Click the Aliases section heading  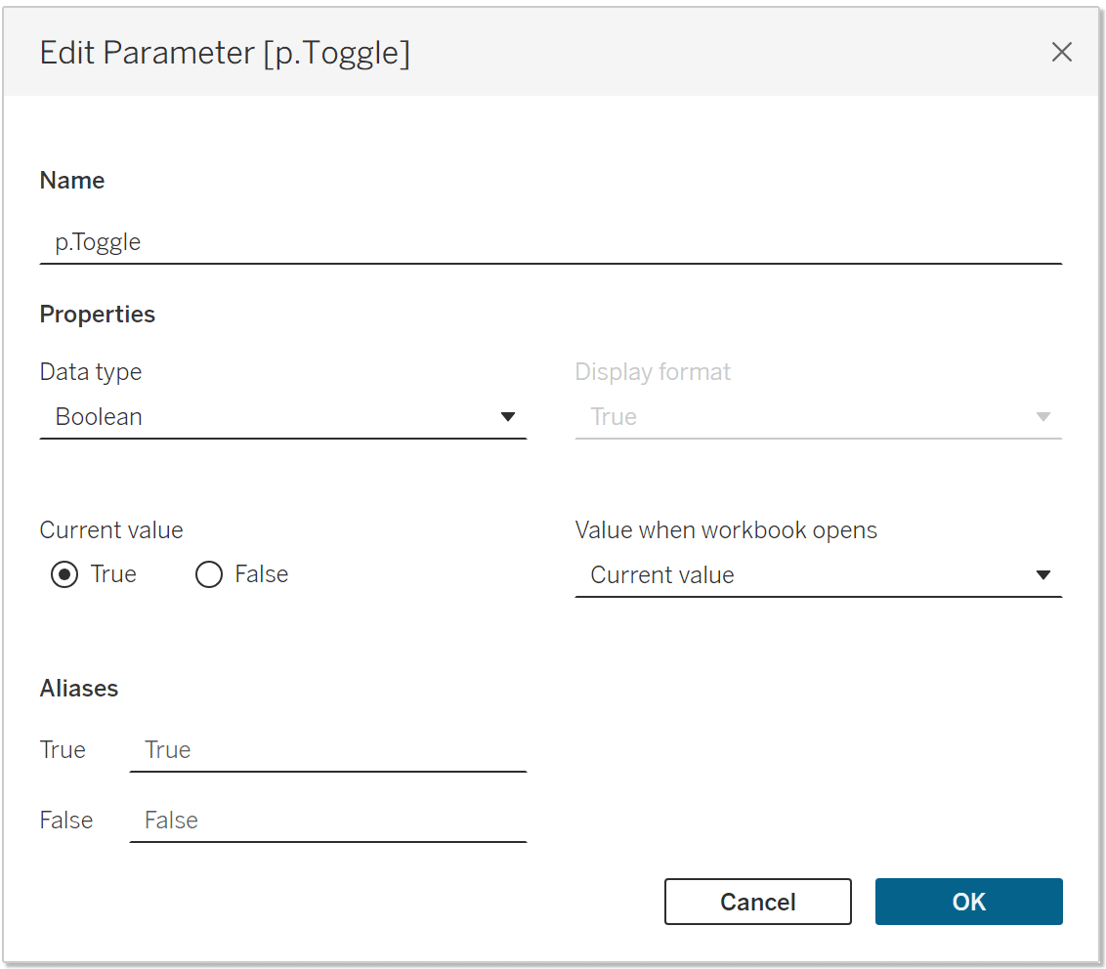[x=79, y=689]
